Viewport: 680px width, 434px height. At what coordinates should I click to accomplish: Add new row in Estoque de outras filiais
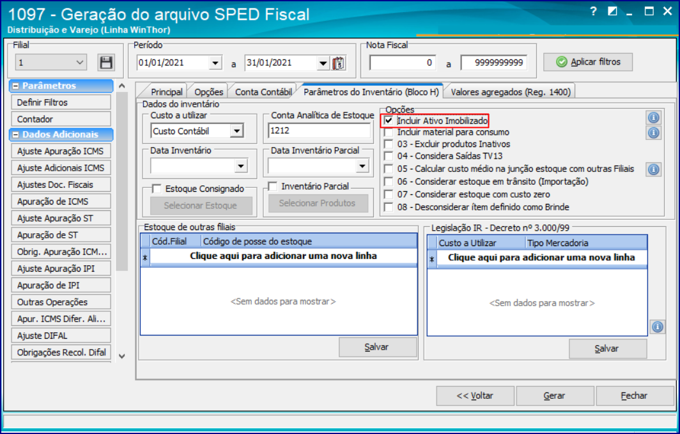pos(283,256)
